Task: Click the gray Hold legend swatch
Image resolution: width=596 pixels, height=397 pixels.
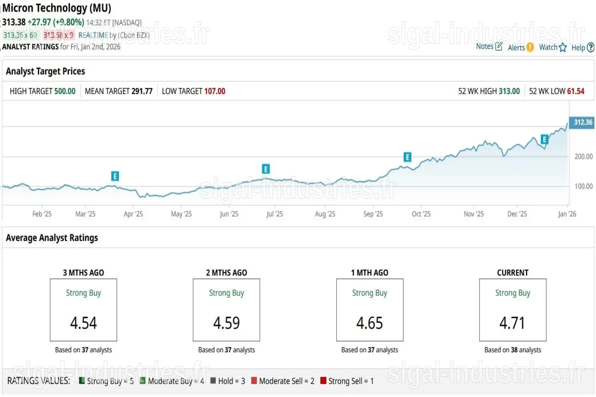Action: [213, 381]
